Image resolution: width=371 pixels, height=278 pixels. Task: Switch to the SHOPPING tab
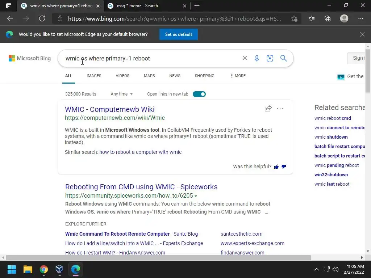(205, 76)
